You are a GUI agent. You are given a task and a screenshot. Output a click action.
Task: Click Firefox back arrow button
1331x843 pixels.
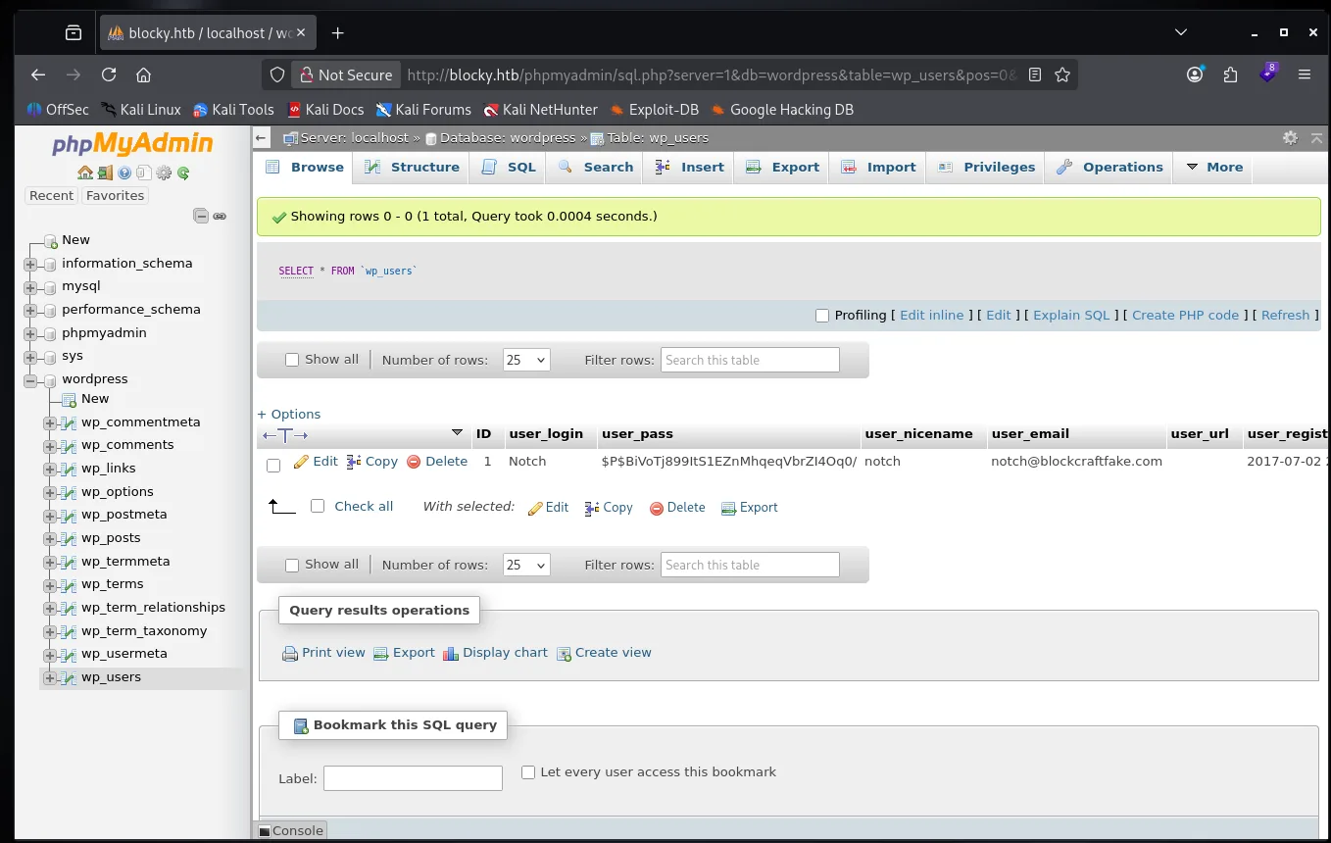click(x=38, y=74)
